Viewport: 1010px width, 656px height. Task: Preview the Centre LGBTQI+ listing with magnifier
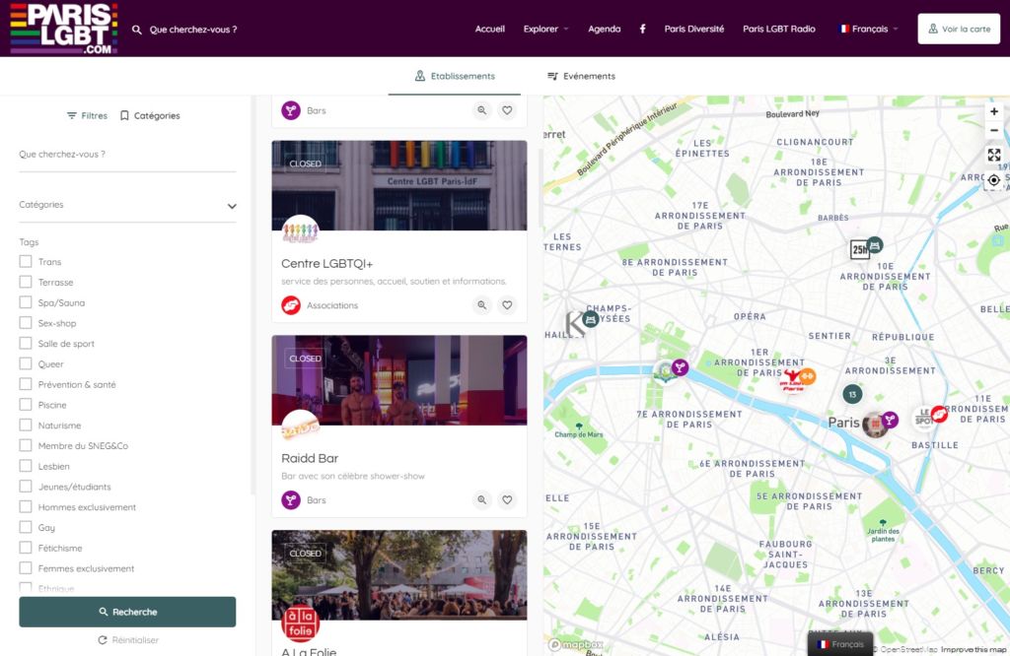click(481, 304)
